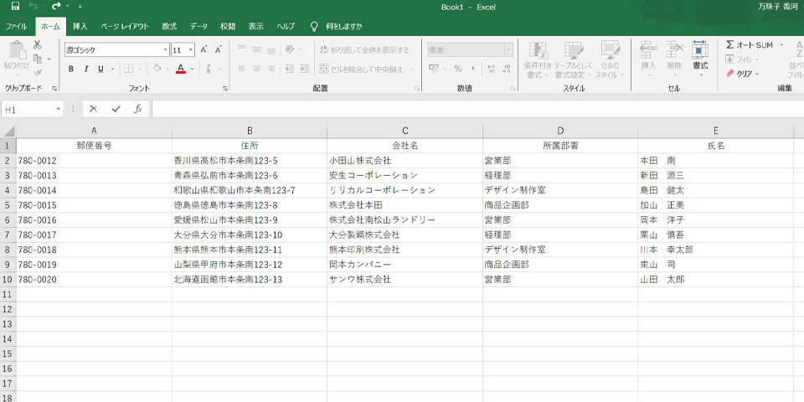804x402 pixels.
Task: Expand the Name Box dropdown next to H1
Action: (59, 109)
